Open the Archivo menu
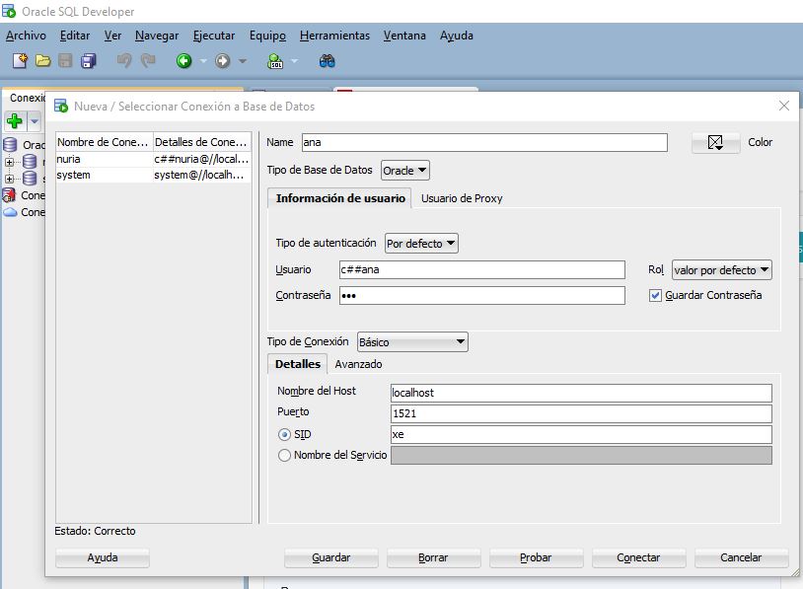803x589 pixels. (x=26, y=36)
